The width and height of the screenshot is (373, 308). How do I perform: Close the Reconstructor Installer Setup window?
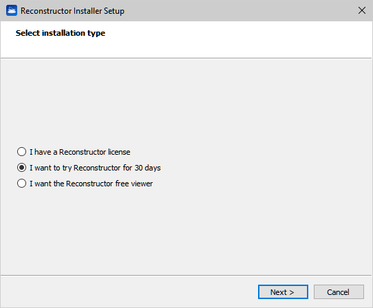[x=361, y=10]
